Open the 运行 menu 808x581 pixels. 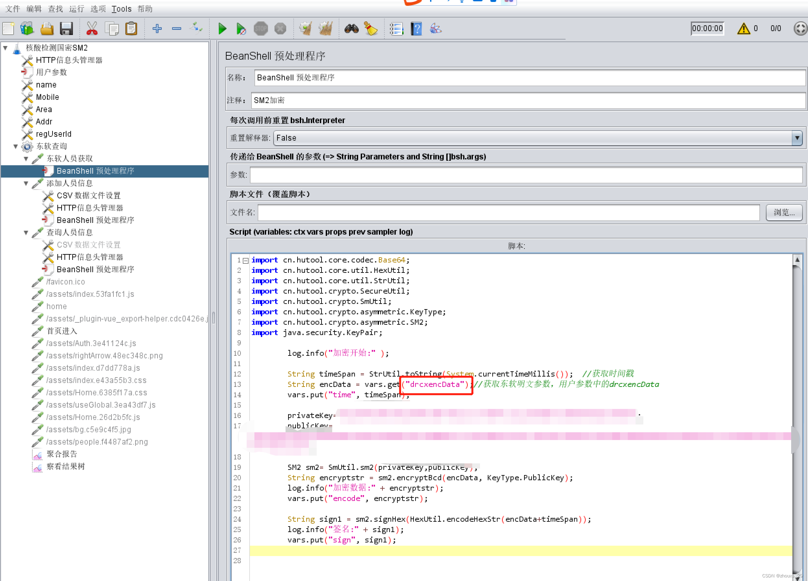pyautogui.click(x=76, y=8)
